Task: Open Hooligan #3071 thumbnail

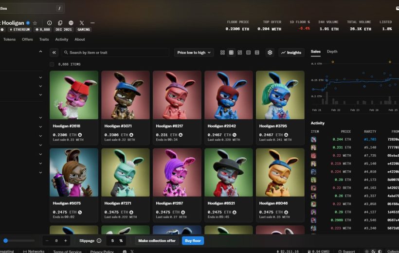Action: click(x=126, y=95)
